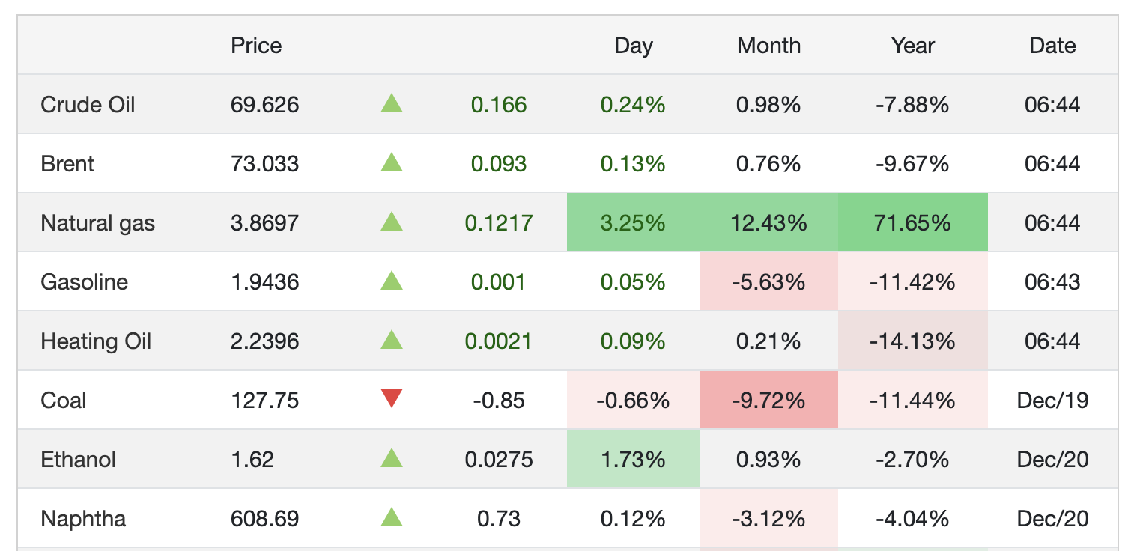This screenshot has height=551, width=1131.
Task: Click Natural gas change value 0.1217
Action: tap(499, 222)
